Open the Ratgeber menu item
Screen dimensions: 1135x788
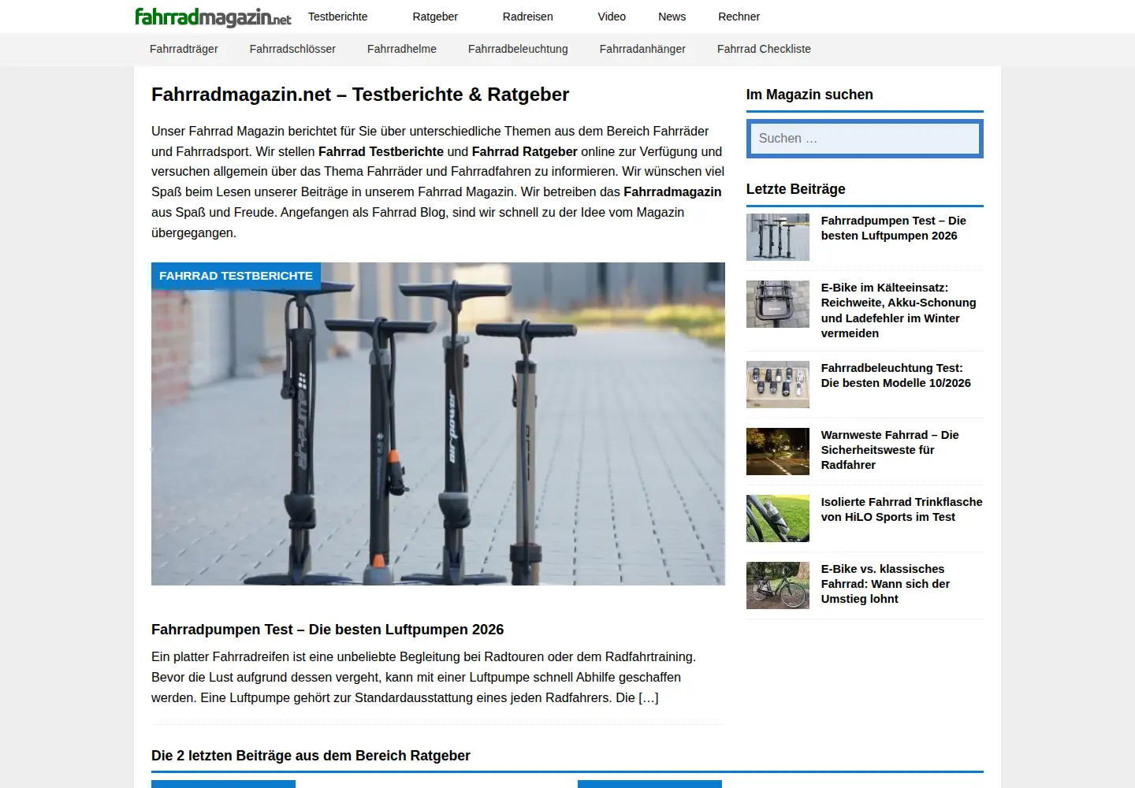435,17
